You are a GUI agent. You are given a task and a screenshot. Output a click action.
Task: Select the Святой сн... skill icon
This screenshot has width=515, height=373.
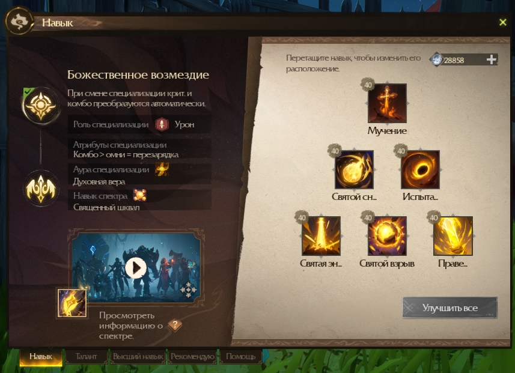point(354,169)
